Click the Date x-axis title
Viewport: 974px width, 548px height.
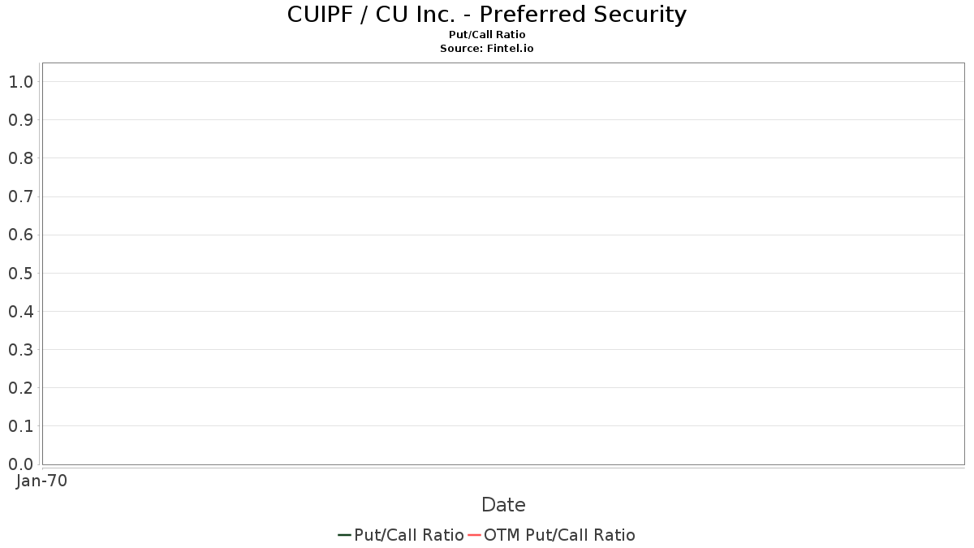click(x=503, y=505)
